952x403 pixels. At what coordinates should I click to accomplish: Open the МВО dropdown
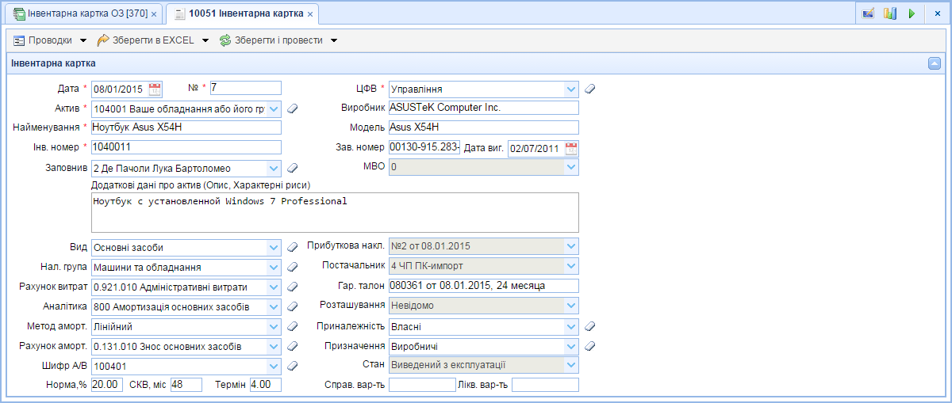click(x=571, y=168)
